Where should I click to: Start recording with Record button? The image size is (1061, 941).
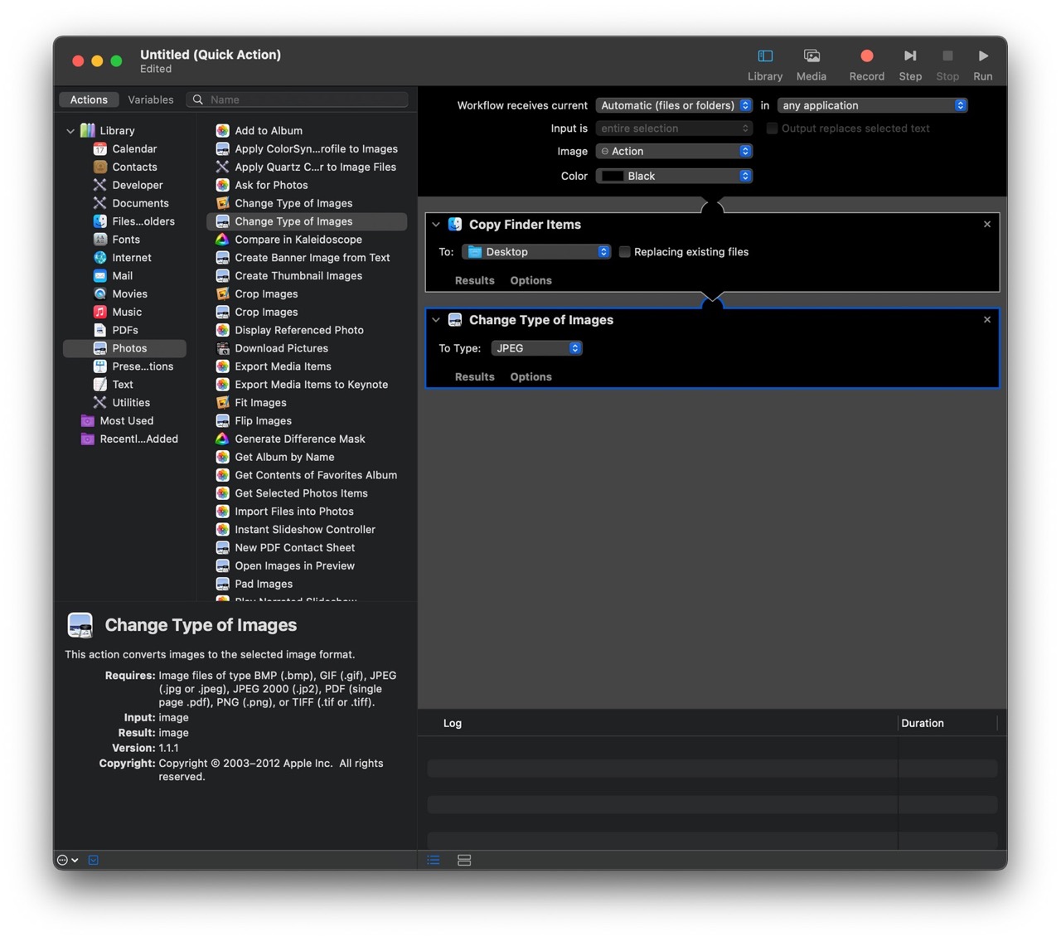click(x=866, y=65)
